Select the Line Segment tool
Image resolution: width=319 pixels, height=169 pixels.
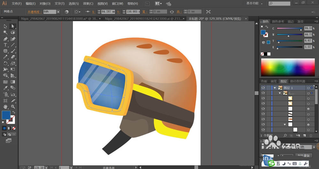pyautogui.click(x=13, y=45)
